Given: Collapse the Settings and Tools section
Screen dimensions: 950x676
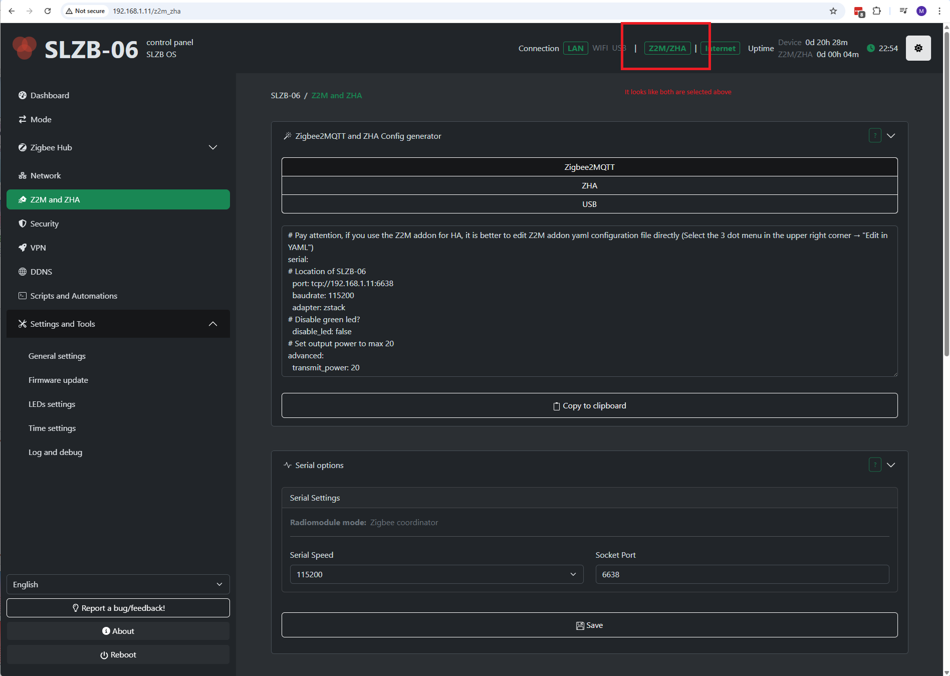Looking at the screenshot, I should click(x=212, y=324).
